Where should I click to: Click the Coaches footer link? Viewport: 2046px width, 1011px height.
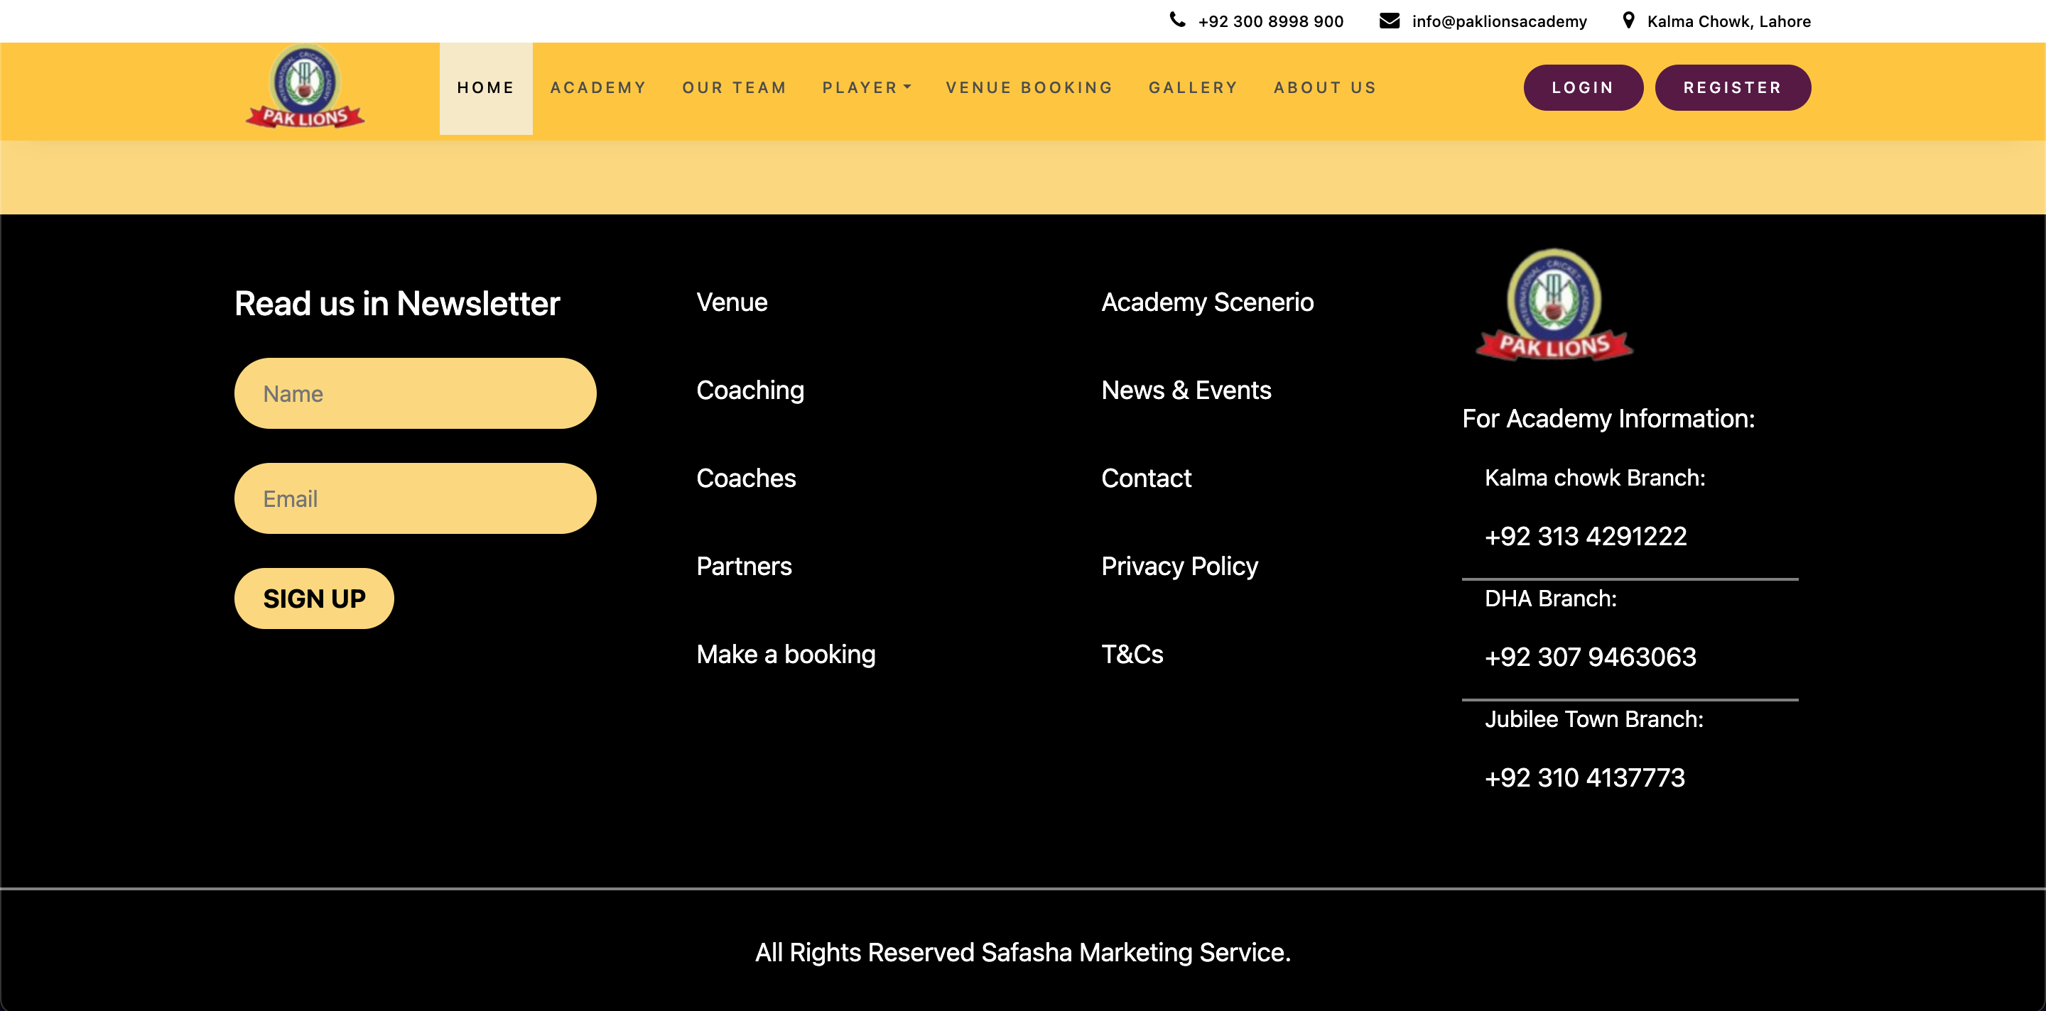click(x=746, y=478)
